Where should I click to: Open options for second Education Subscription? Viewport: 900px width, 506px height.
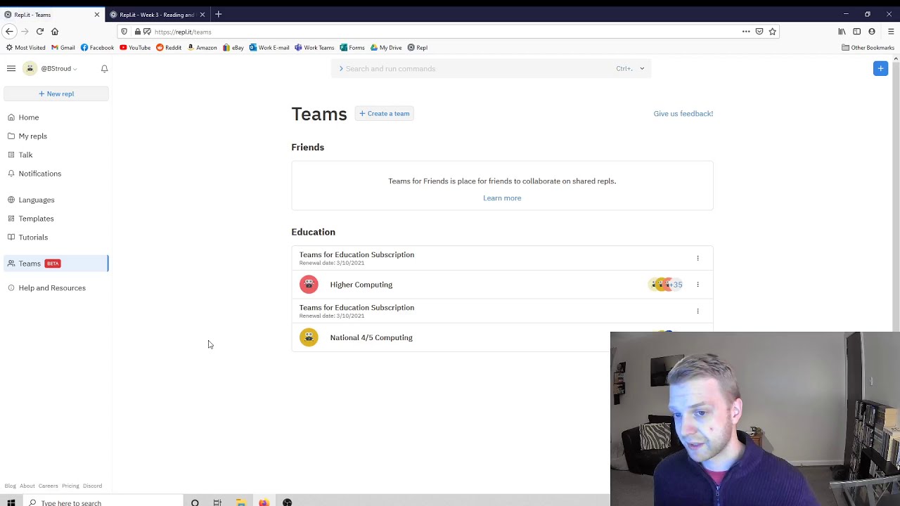[697, 311]
